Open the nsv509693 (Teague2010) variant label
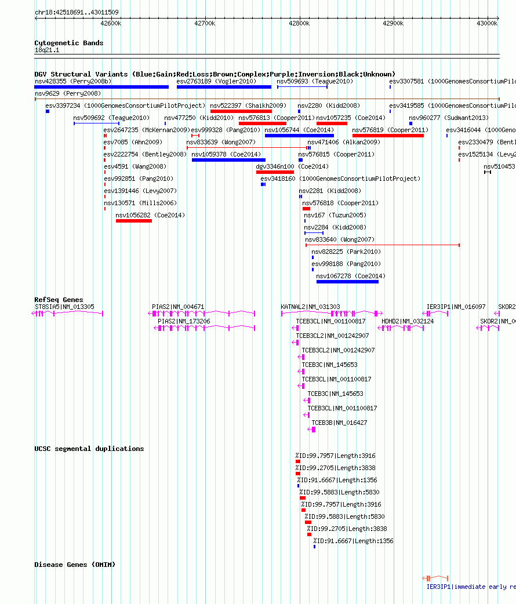Image resolution: width=516 pixels, height=604 pixels. [x=315, y=81]
